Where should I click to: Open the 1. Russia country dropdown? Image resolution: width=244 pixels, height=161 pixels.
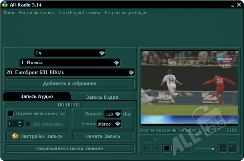[x=117, y=63]
